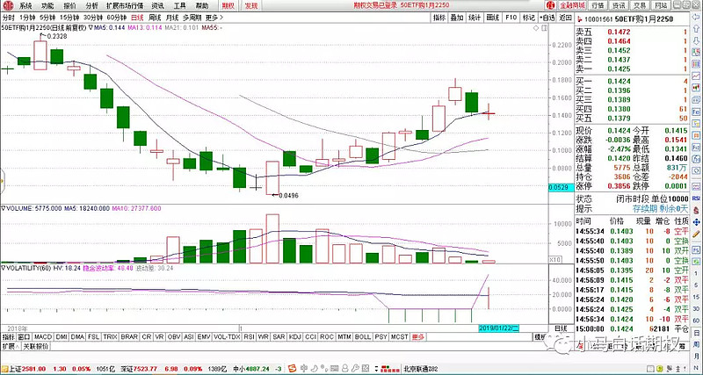Switch to the 关联报价 tab
This screenshot has width=703, height=375.
[x=36, y=346]
